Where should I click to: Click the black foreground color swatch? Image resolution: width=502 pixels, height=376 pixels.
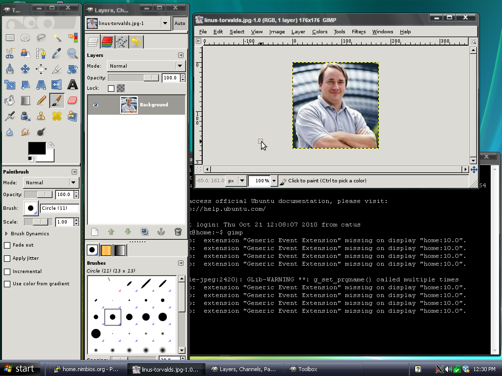[36, 149]
